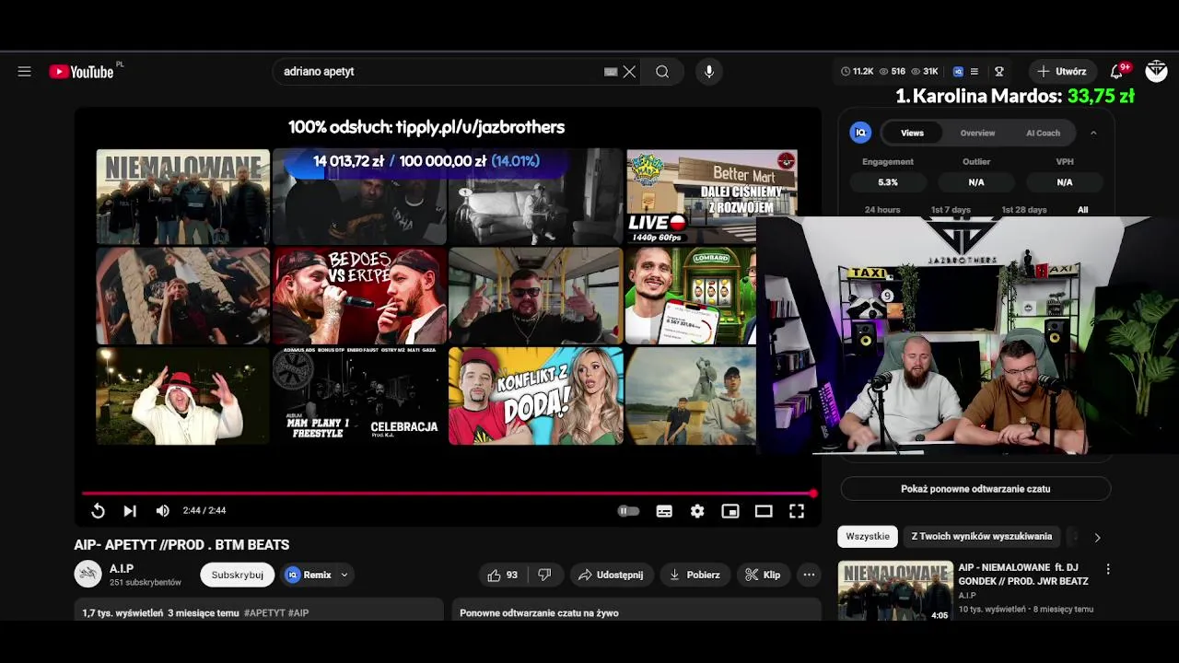
Task: Open the AIP - NIEMALOWANE sidebar thumbnail
Action: [x=895, y=591]
